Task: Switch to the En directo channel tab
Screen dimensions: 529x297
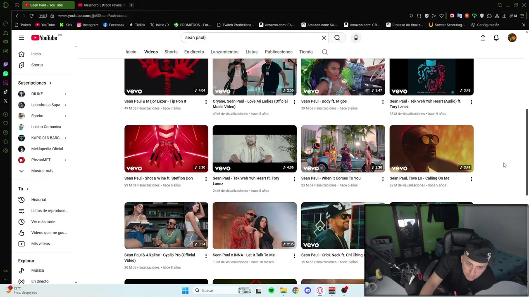Action: coord(194,52)
